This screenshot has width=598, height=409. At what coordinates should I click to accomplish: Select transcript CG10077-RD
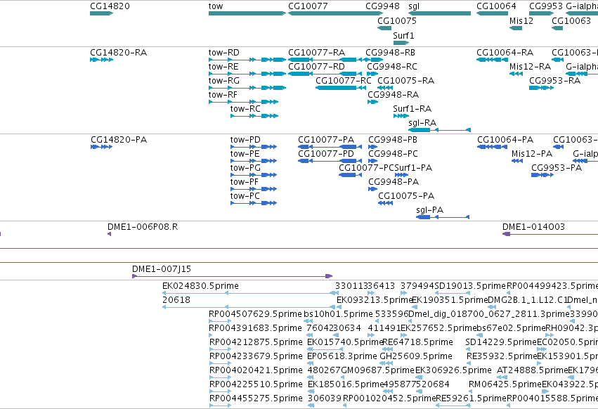(325, 74)
